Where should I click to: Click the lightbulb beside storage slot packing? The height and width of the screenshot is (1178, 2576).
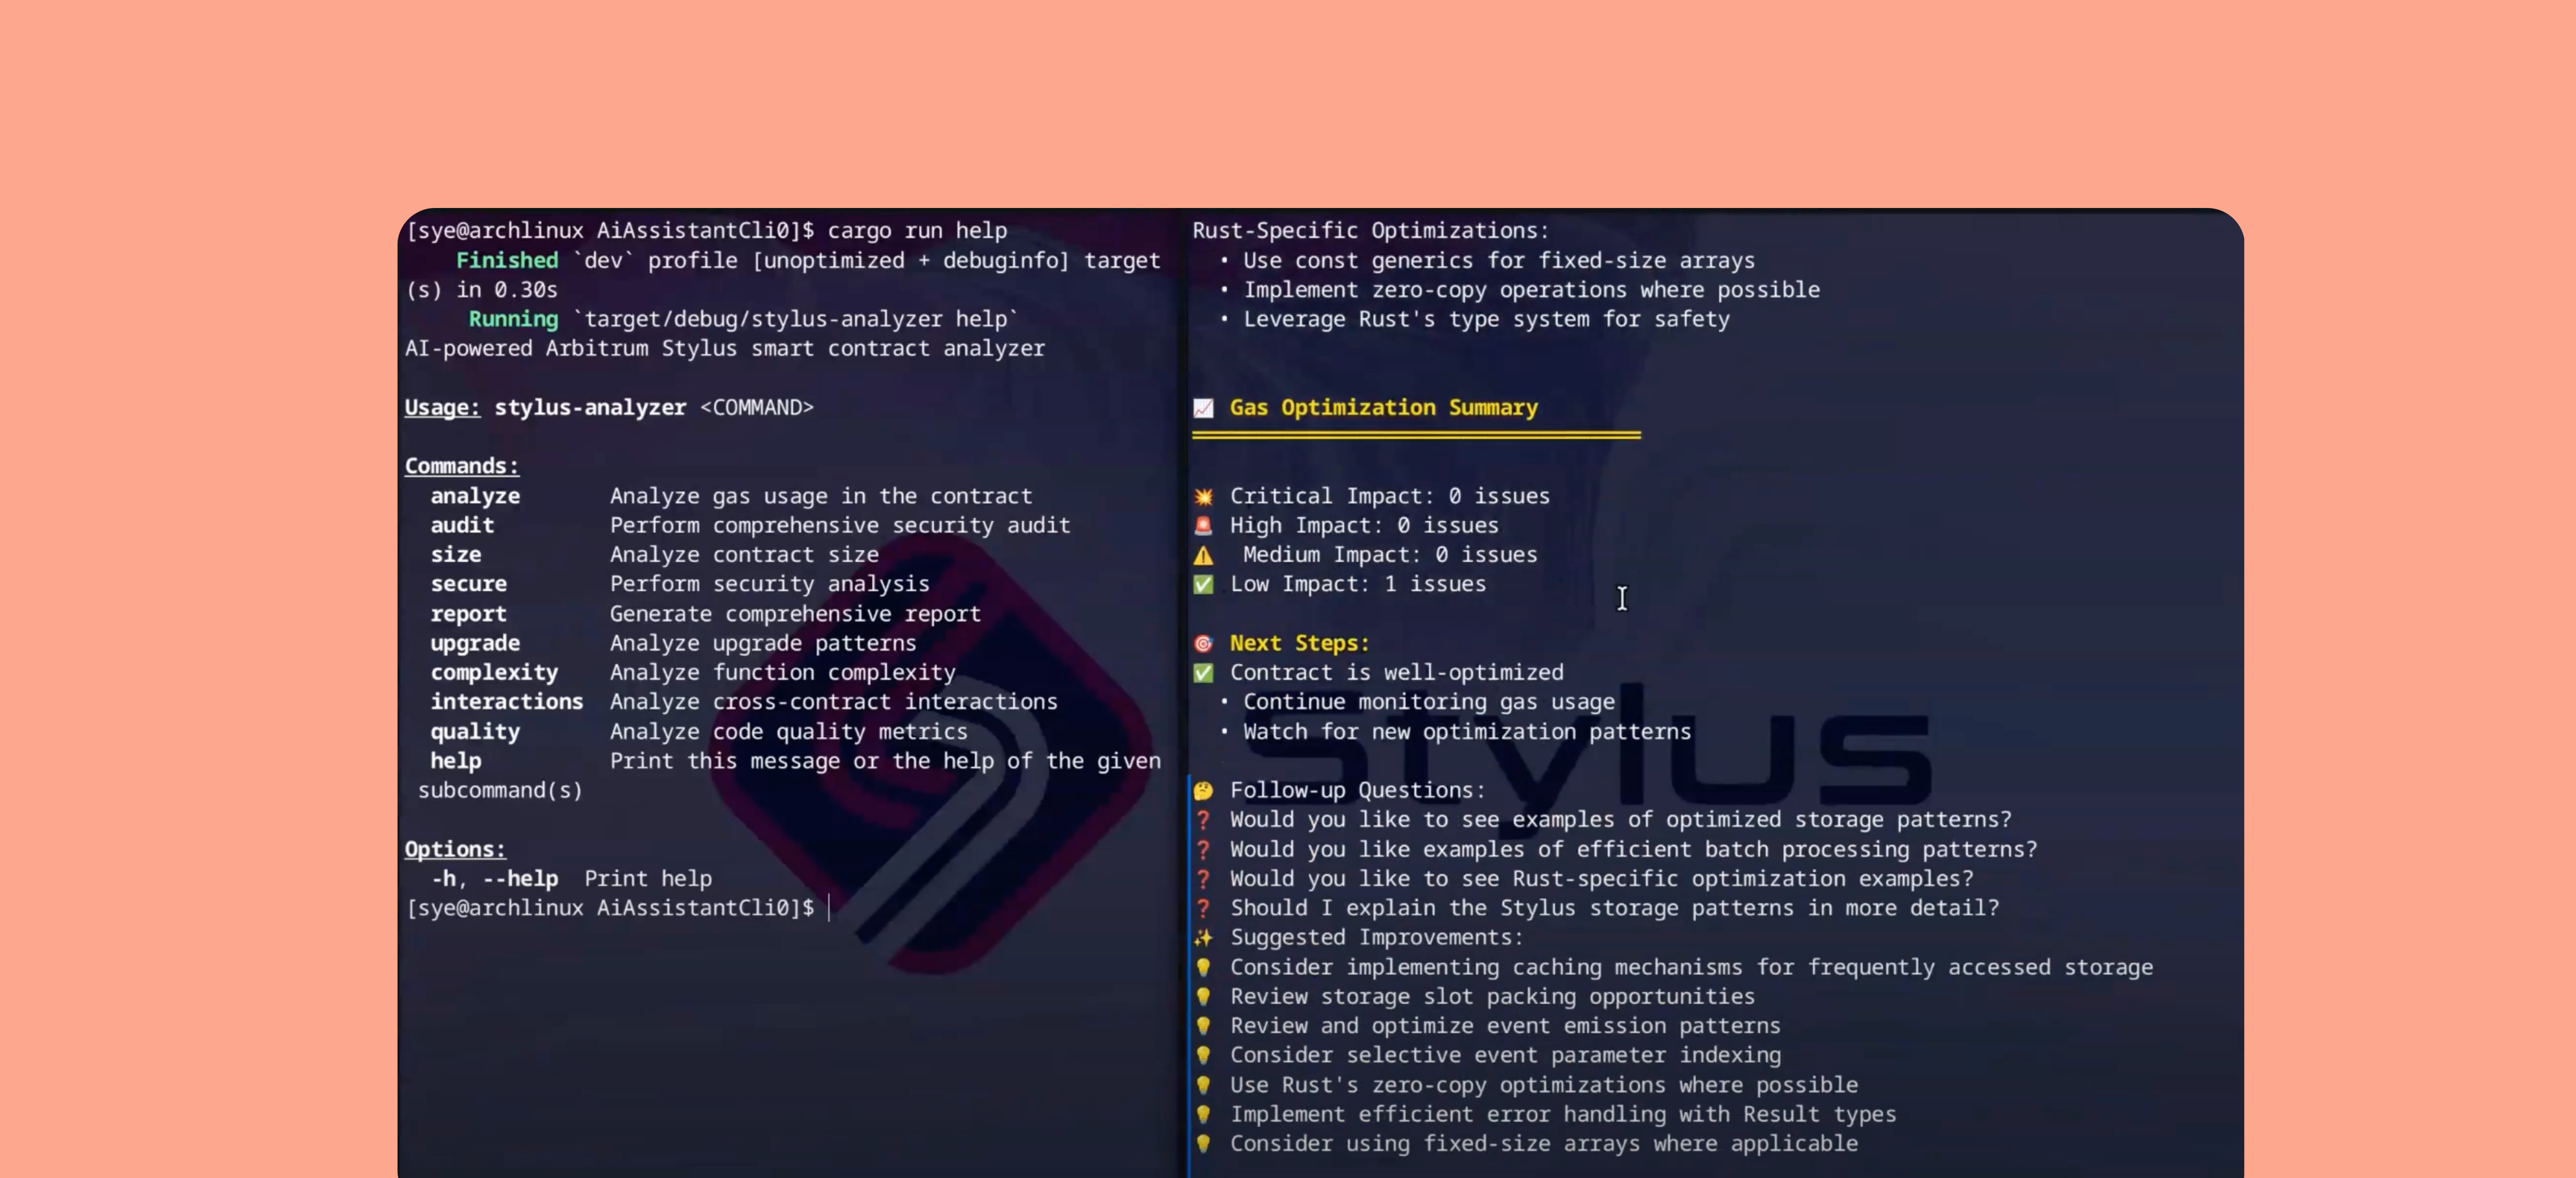[x=1203, y=997]
